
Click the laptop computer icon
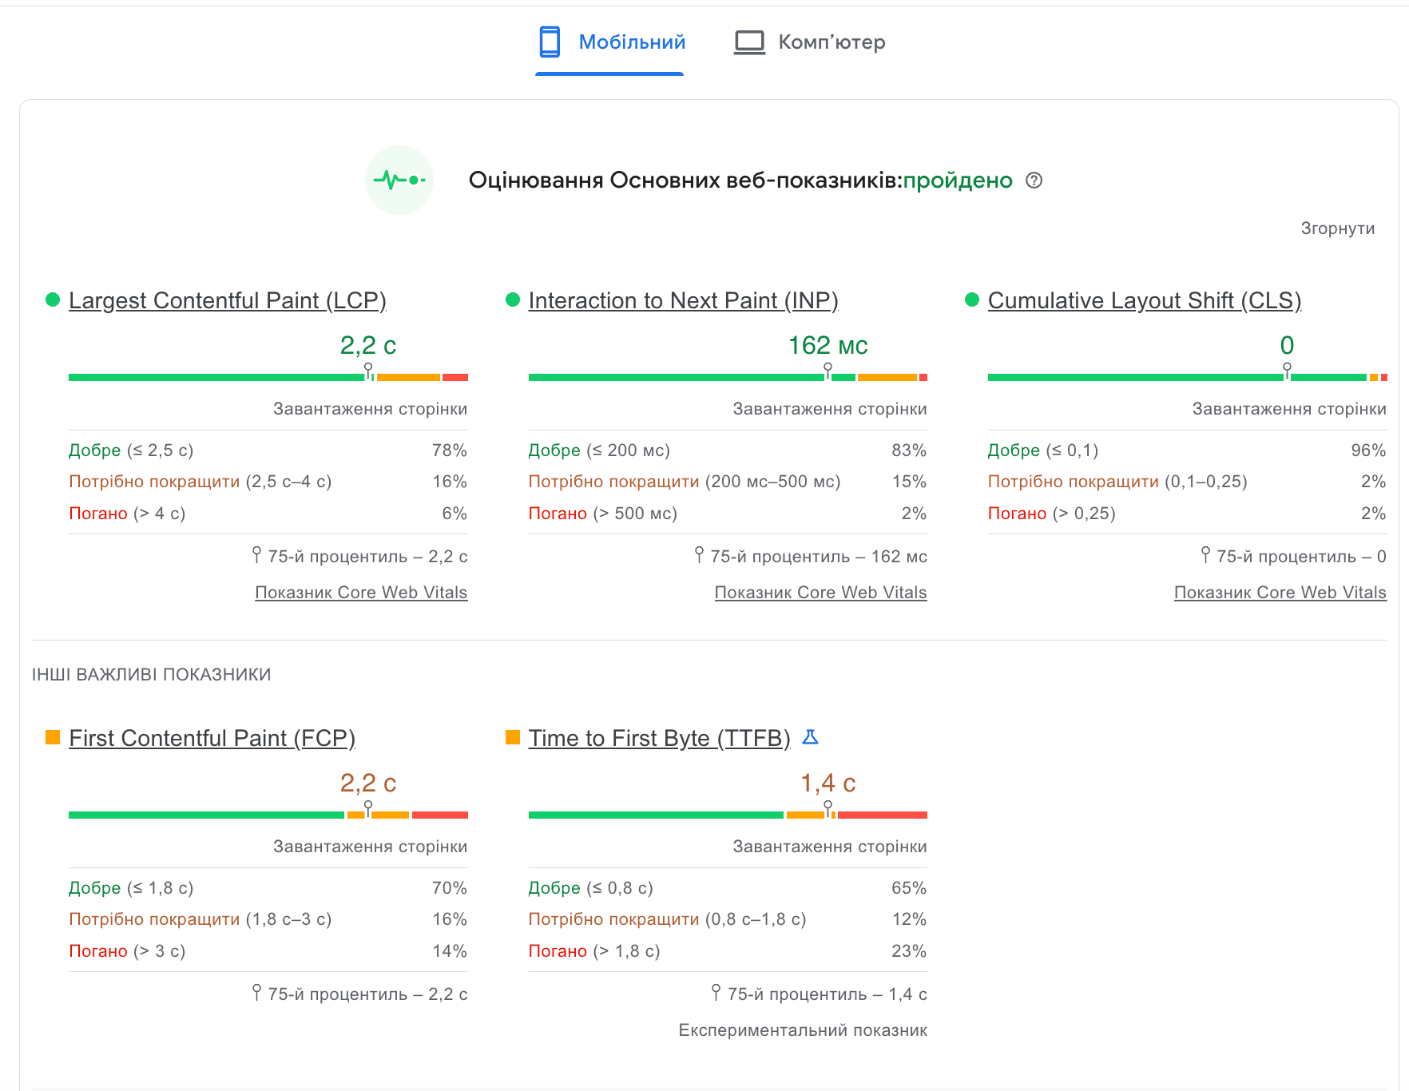point(748,42)
